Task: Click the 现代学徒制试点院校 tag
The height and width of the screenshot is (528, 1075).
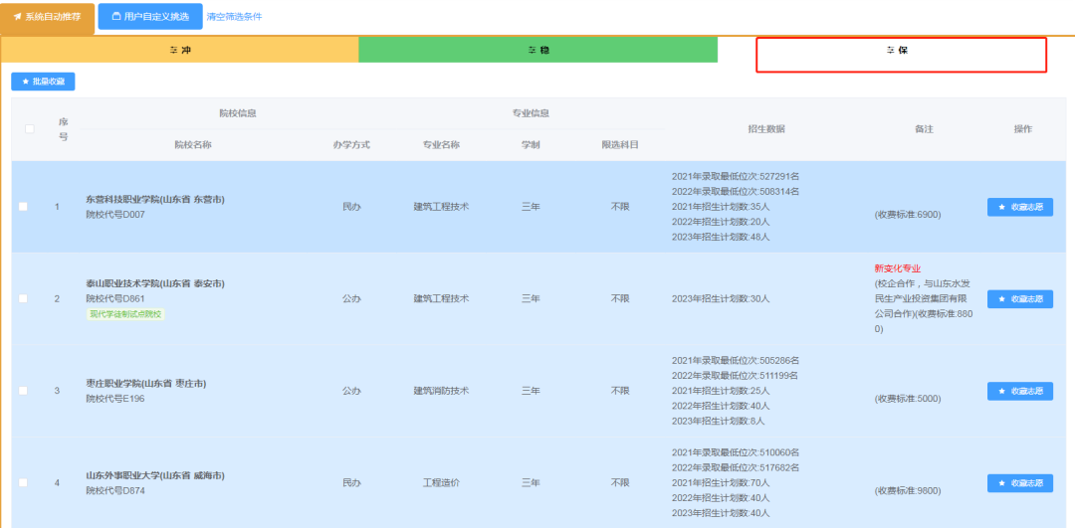Action: pyautogui.click(x=125, y=314)
